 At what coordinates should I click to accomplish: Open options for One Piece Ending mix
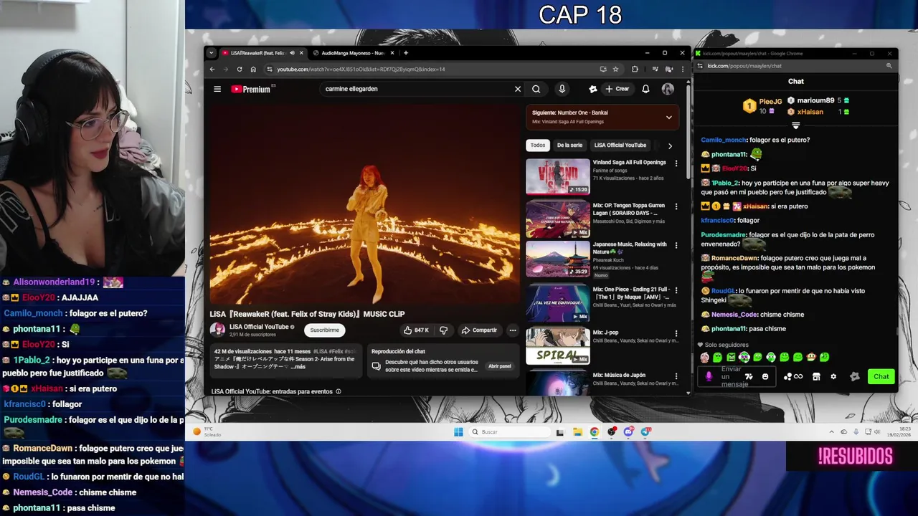pyautogui.click(x=676, y=290)
